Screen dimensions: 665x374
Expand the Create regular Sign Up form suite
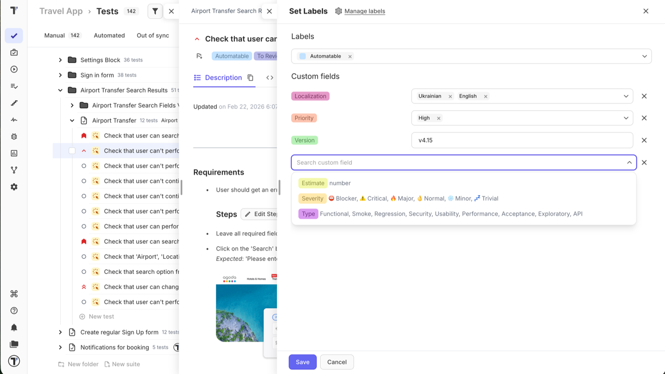pyautogui.click(x=60, y=332)
